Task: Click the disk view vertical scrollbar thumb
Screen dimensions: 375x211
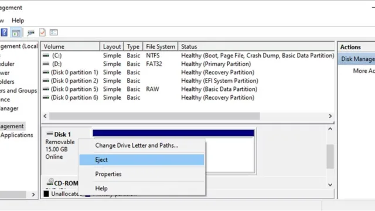Action: 330,156
